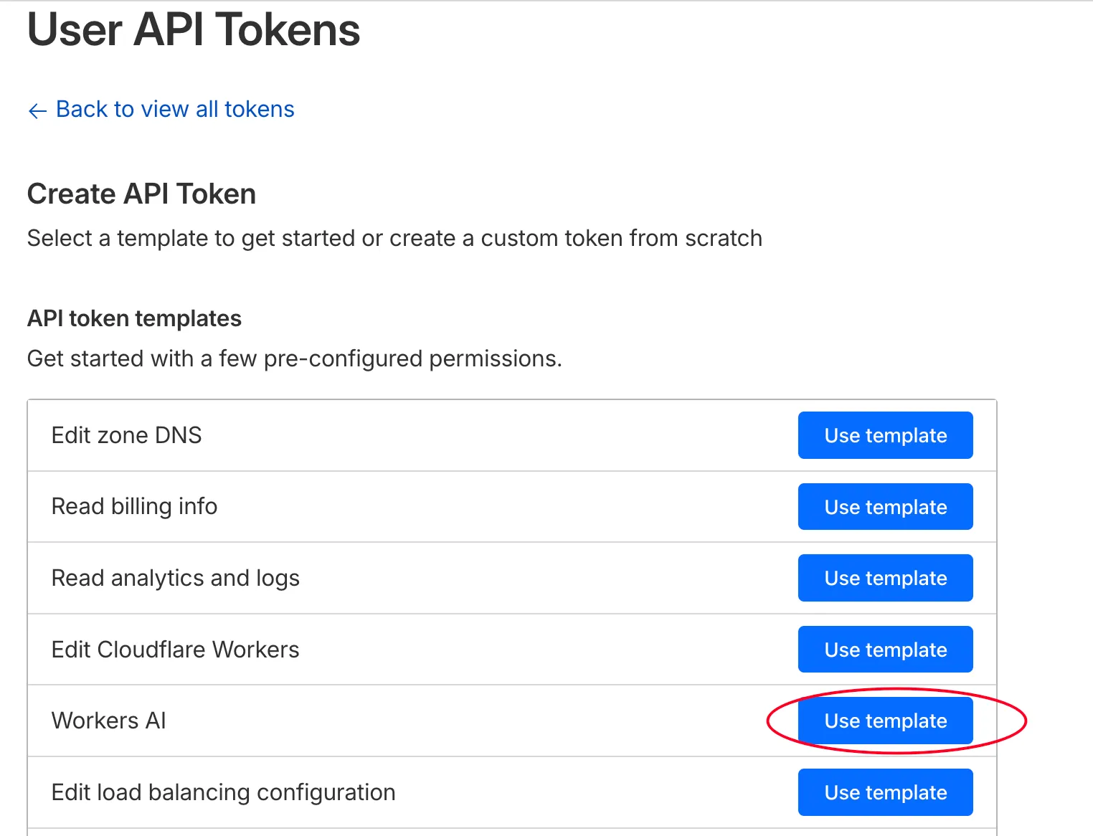Open the 'Back to view all tokens' link

pyautogui.click(x=175, y=109)
